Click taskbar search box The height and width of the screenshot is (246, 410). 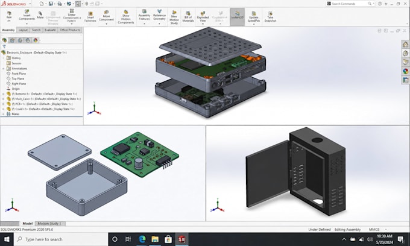(61, 239)
